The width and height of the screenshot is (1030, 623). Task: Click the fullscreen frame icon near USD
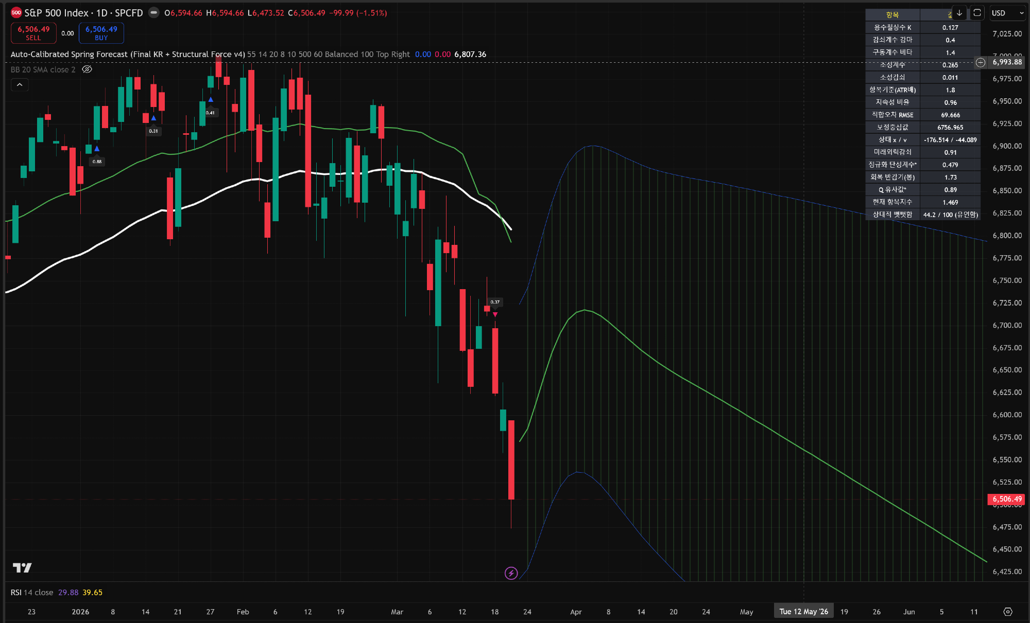(x=977, y=13)
